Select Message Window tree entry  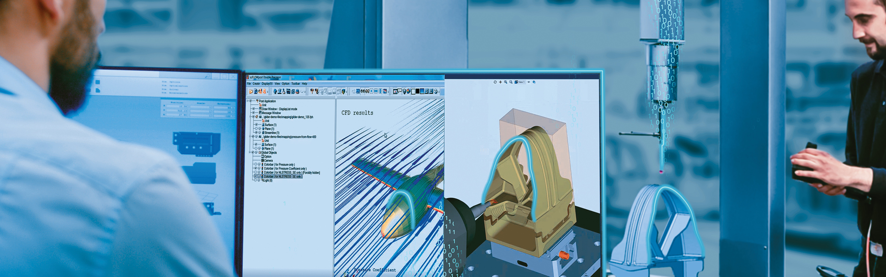[271, 113]
